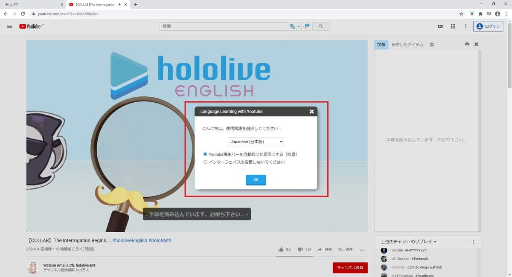The width and height of the screenshot is (512, 277).
Task: Open the Chrome profile avatar icon
Action: 497,14
